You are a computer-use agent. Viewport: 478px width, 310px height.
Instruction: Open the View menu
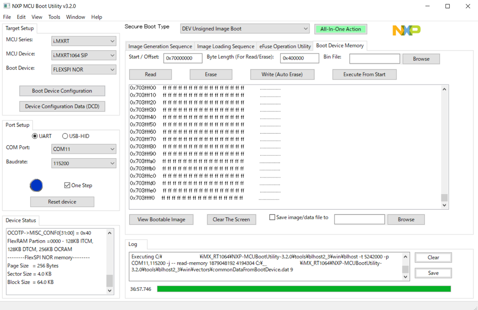[37, 17]
